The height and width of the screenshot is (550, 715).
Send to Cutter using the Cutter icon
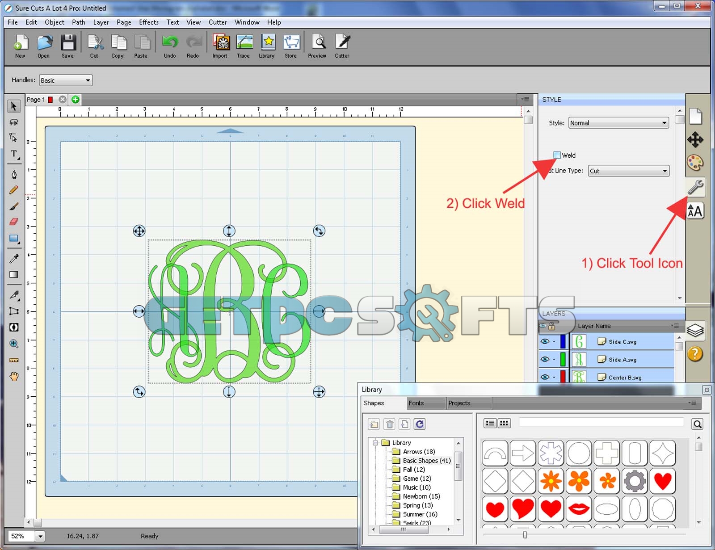click(342, 46)
